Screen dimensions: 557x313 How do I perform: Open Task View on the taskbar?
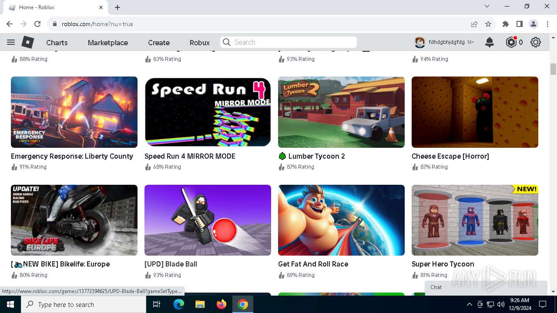[157, 304]
